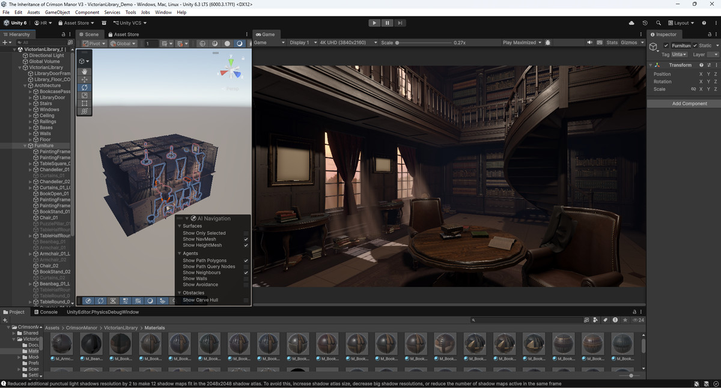Select the Rect tool in Scene toolbar

pyautogui.click(x=84, y=103)
